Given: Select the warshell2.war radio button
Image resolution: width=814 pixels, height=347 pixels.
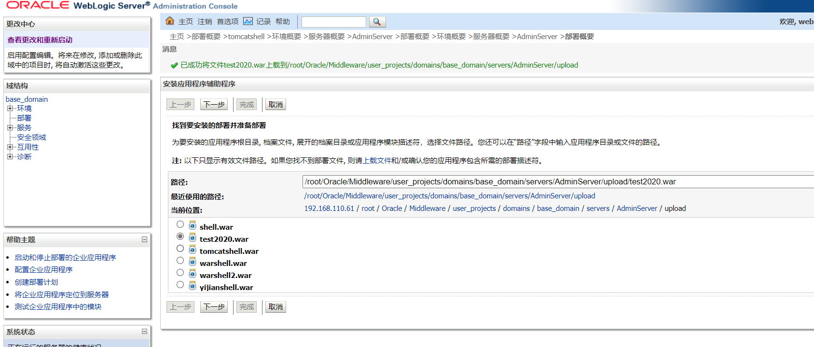Looking at the screenshot, I should [x=180, y=273].
